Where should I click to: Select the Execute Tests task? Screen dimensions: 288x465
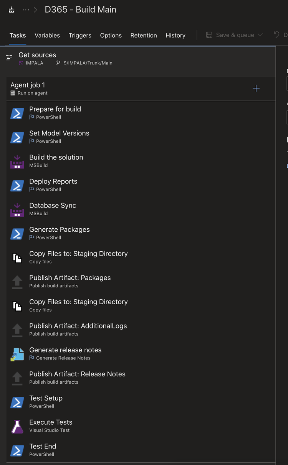click(141, 427)
